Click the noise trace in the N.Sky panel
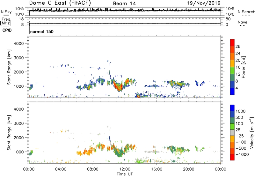255x176 pixels. [125, 10]
